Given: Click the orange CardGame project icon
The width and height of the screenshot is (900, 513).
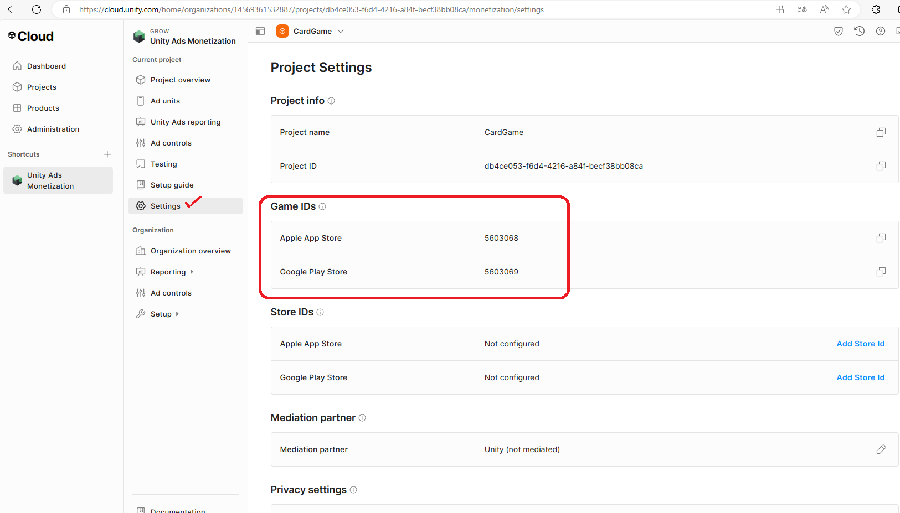Looking at the screenshot, I should point(282,32).
